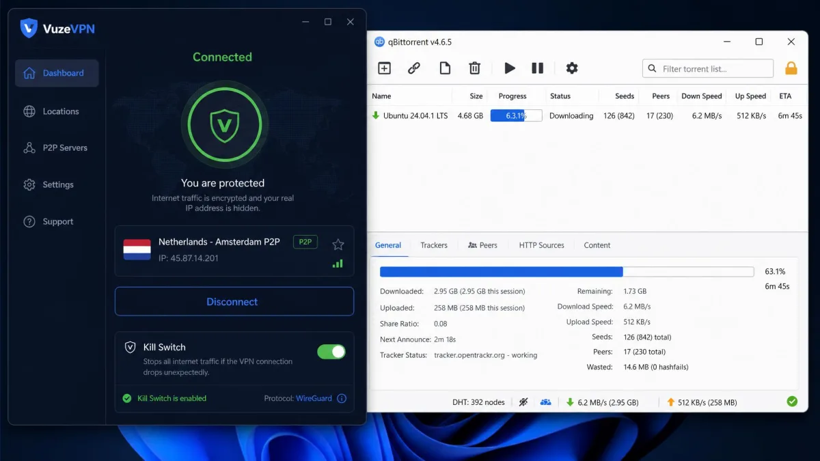Click the large green shield connection circle
The width and height of the screenshot is (820, 461).
coord(224,124)
